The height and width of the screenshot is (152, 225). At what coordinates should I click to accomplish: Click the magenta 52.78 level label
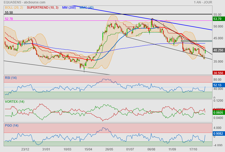(9, 19)
